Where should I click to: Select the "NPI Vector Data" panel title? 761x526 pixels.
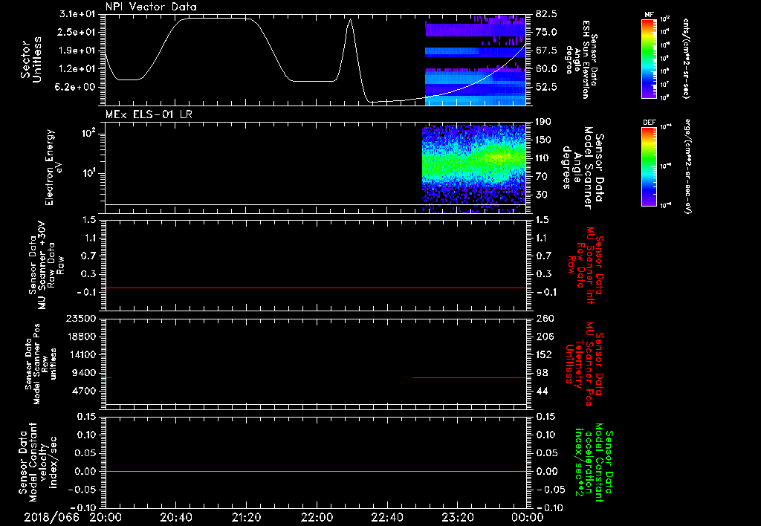[x=151, y=7]
